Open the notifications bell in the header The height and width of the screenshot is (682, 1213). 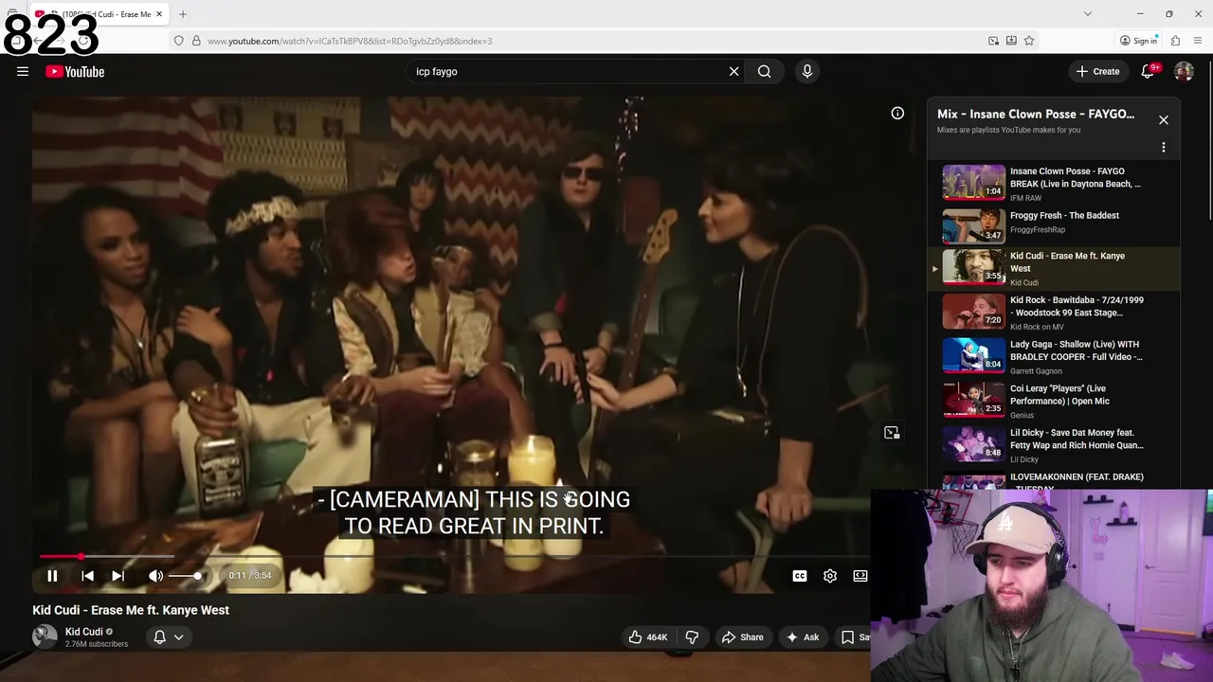pyautogui.click(x=1148, y=71)
